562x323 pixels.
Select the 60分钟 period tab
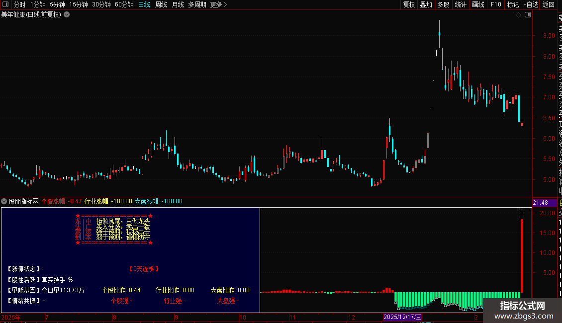click(124, 4)
